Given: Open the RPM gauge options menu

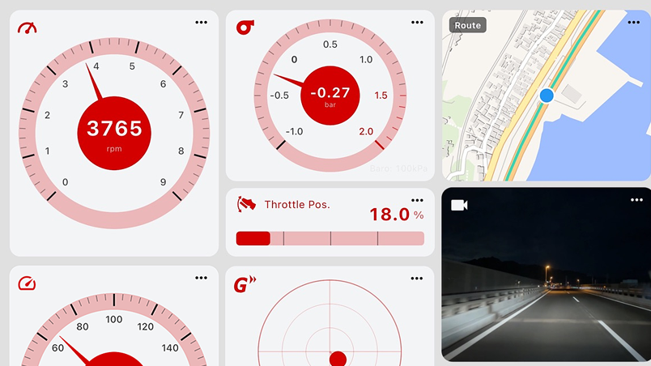Looking at the screenshot, I should (201, 23).
